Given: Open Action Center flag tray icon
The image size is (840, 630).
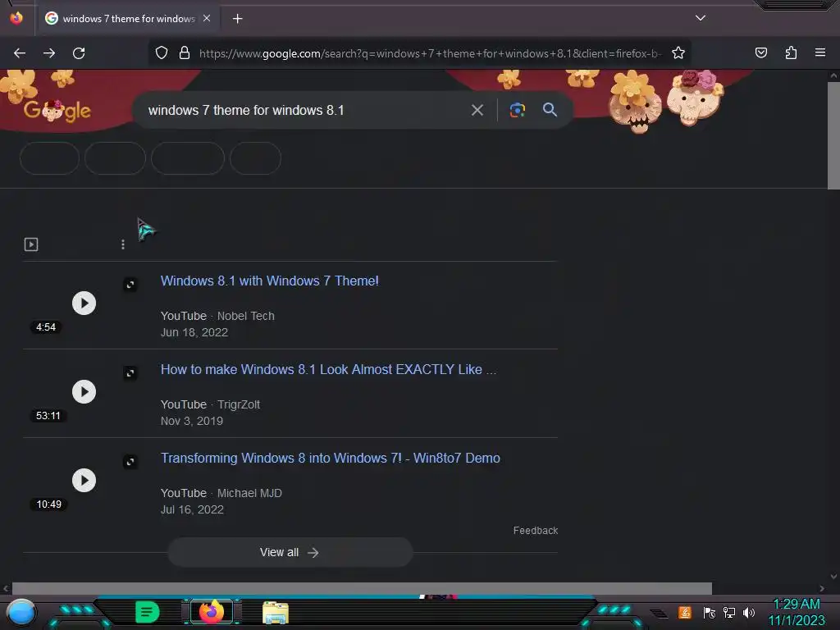Looking at the screenshot, I should point(709,612).
